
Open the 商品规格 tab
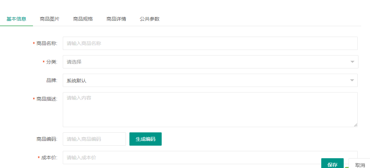pos(83,19)
